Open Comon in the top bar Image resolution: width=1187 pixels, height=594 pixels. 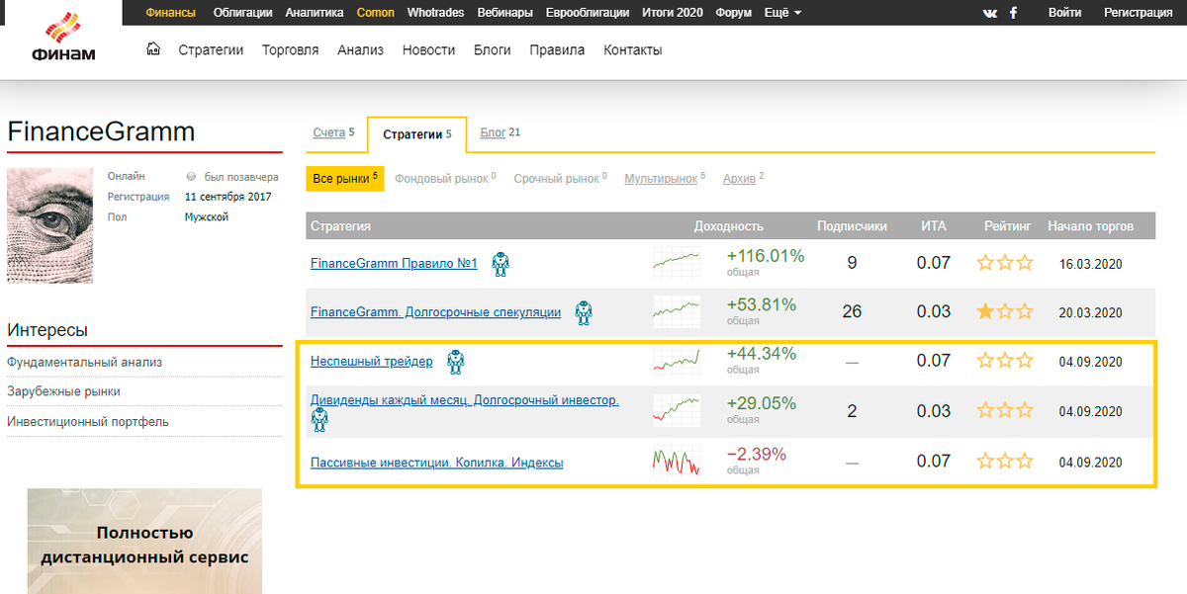(376, 13)
